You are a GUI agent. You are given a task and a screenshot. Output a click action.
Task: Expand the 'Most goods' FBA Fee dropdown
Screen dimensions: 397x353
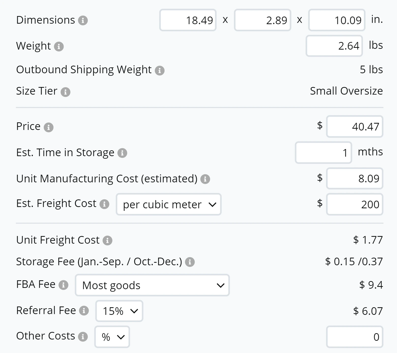pos(152,285)
